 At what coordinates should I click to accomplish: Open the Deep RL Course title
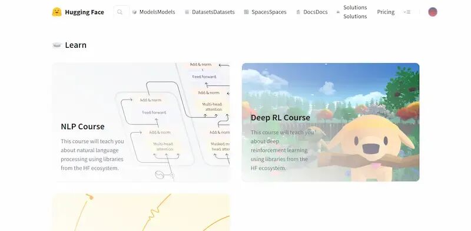point(280,118)
